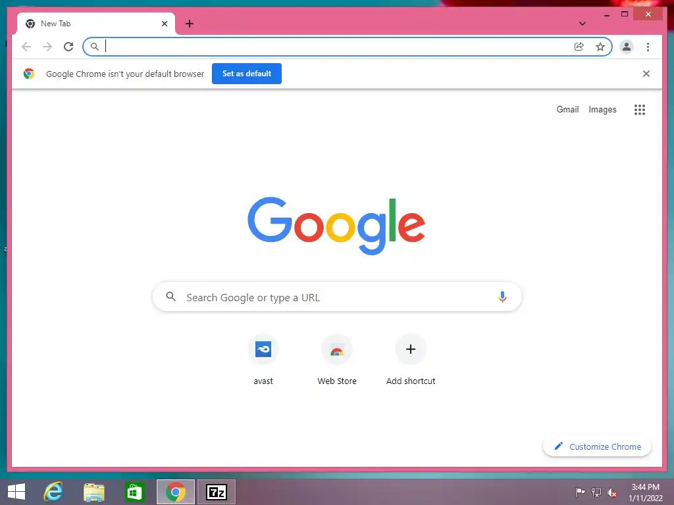
Task: Open a new tab with plus button
Action: click(x=190, y=24)
